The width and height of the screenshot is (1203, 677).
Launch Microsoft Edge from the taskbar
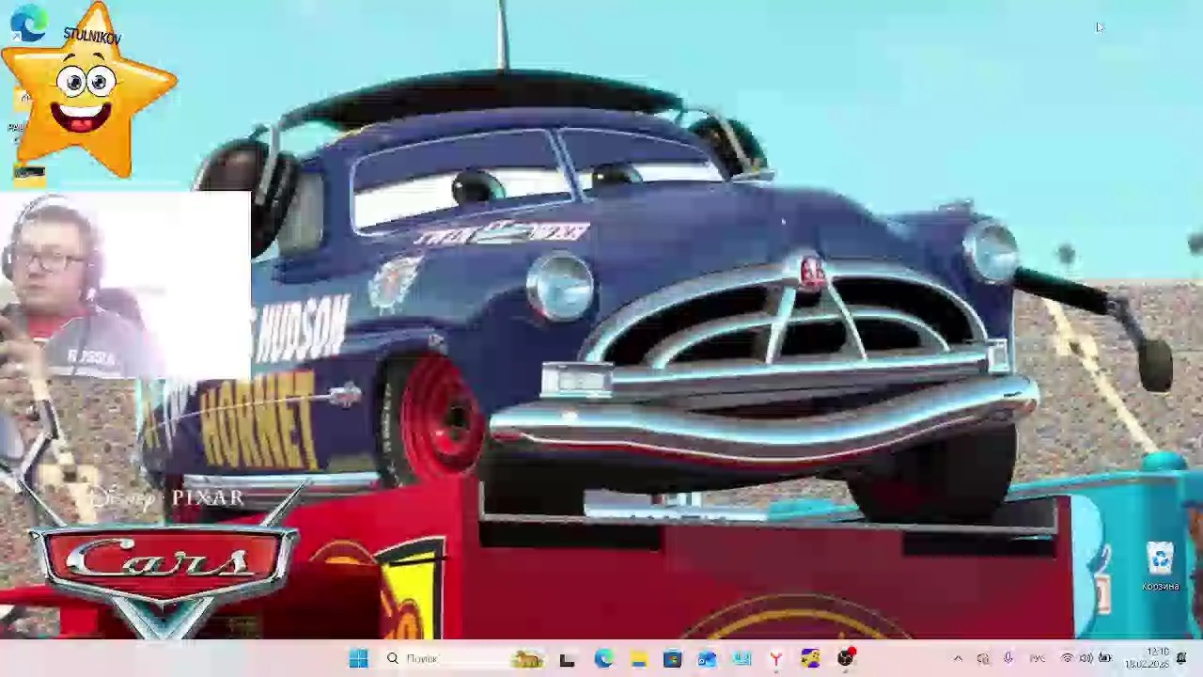602,659
